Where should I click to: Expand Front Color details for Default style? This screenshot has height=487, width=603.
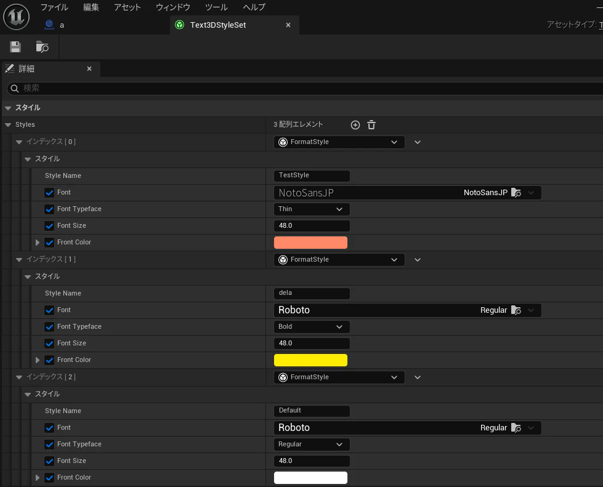click(x=38, y=478)
